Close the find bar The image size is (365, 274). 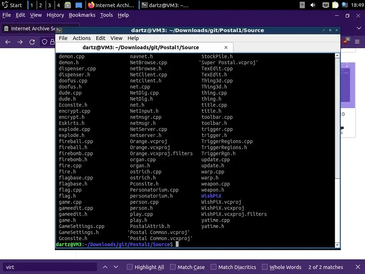(x=358, y=267)
